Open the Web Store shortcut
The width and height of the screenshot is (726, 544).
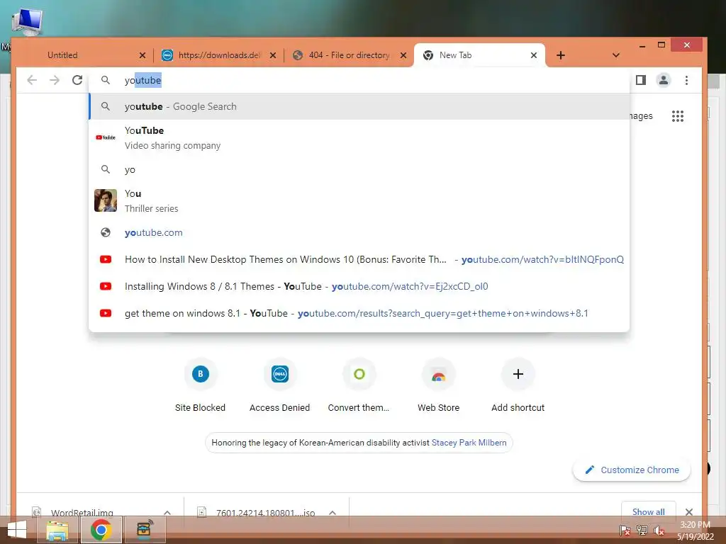438,385
